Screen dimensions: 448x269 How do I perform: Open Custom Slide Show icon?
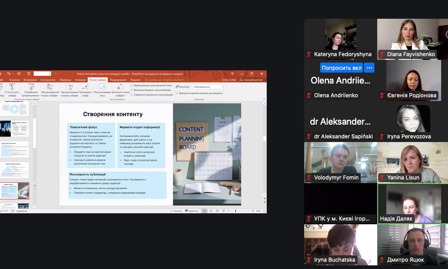point(50,87)
